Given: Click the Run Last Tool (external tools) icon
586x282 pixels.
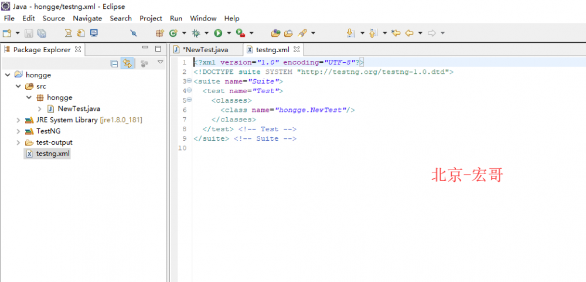Looking at the screenshot, I should click(240, 33).
